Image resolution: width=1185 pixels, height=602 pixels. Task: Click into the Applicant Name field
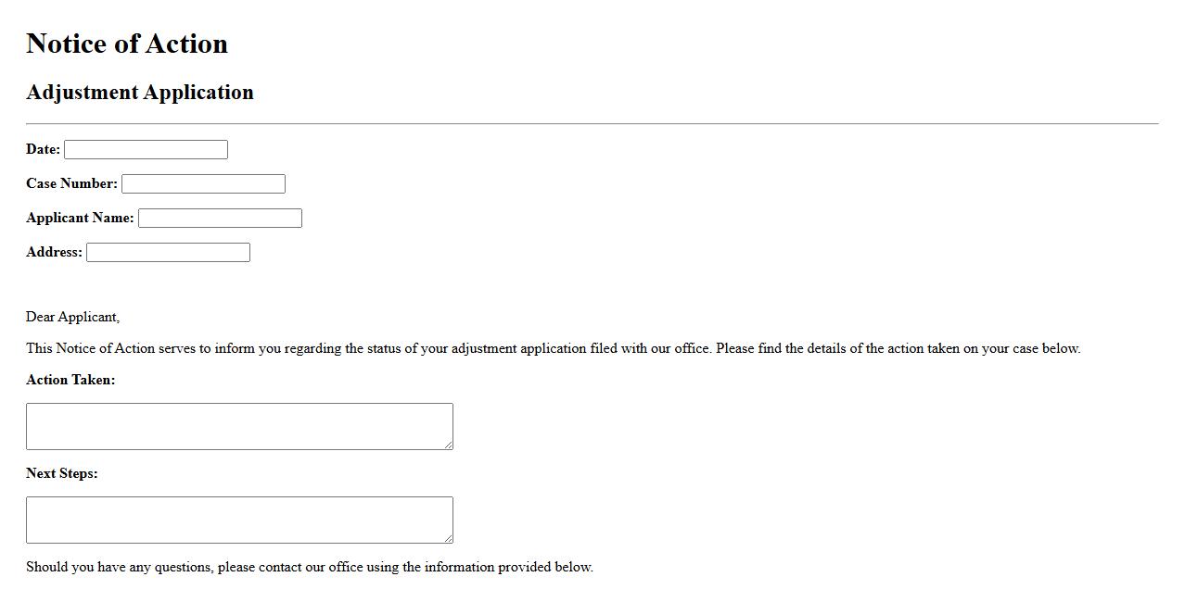pos(220,219)
